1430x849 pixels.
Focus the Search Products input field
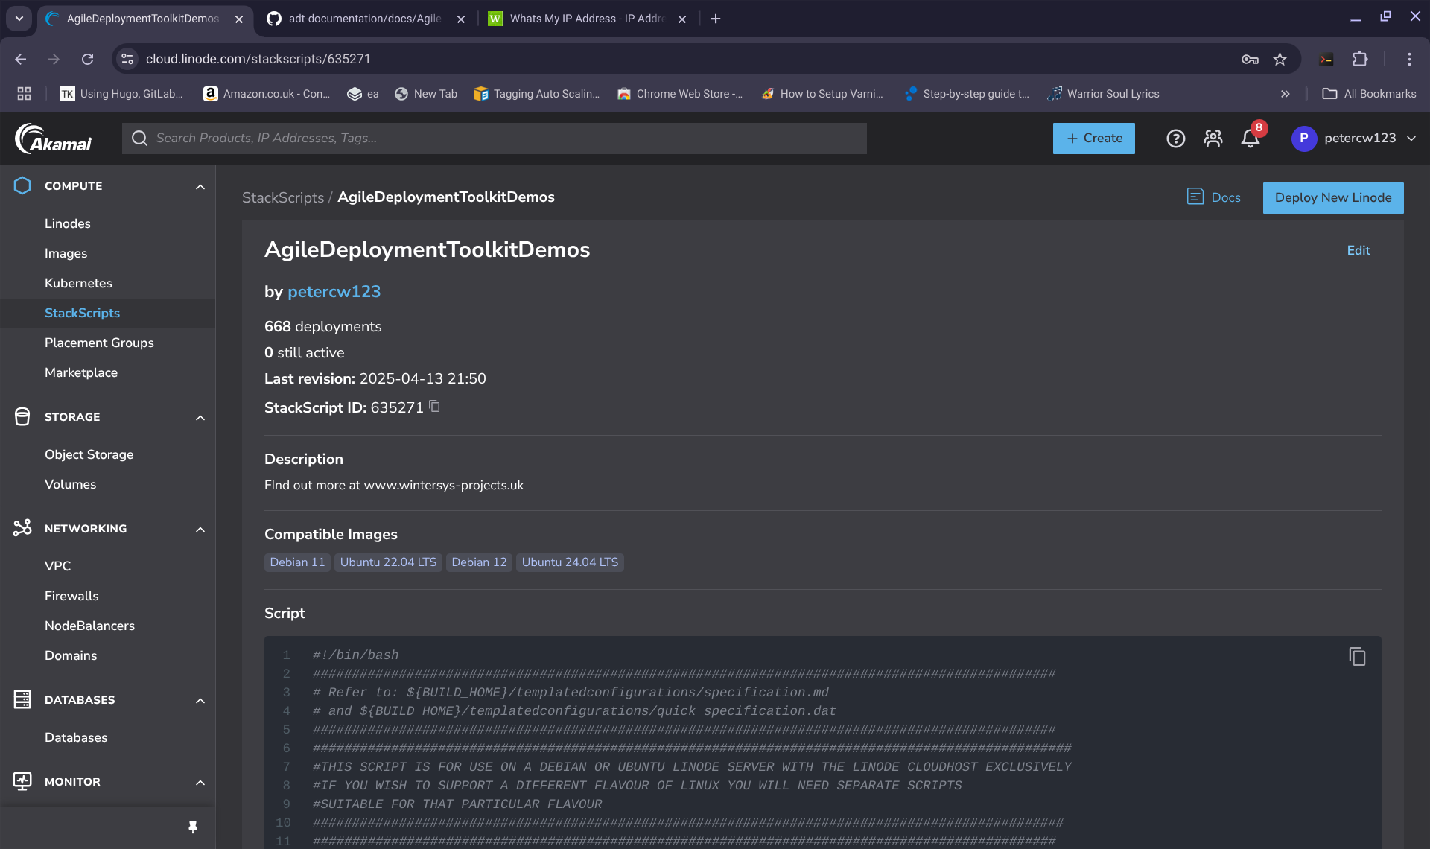(x=495, y=139)
